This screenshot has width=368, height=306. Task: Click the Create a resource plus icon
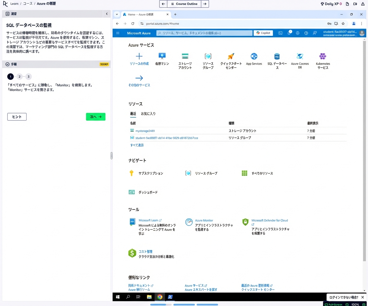tap(139, 56)
